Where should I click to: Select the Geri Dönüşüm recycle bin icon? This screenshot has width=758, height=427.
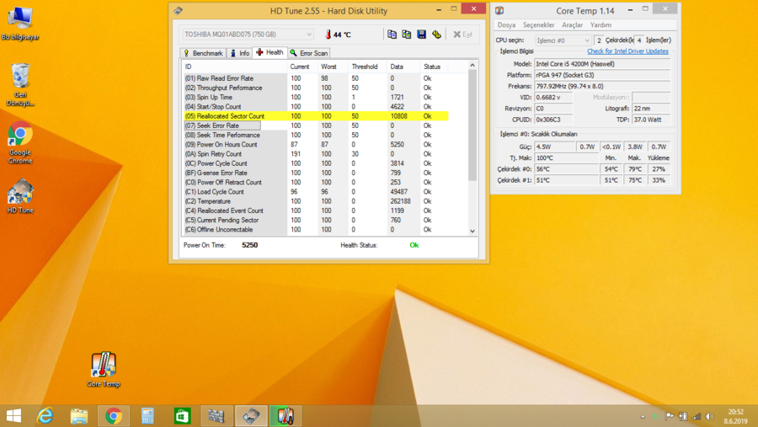pyautogui.click(x=20, y=85)
